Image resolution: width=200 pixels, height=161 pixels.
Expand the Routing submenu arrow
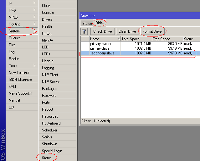tap(34, 24)
